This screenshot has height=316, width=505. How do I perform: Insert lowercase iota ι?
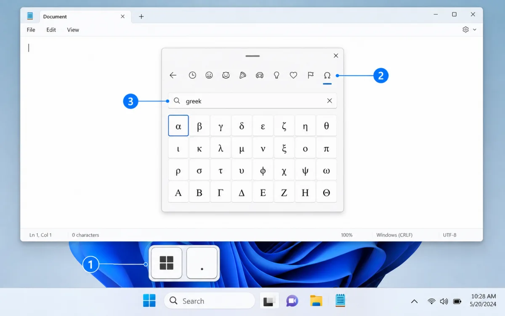pos(178,148)
